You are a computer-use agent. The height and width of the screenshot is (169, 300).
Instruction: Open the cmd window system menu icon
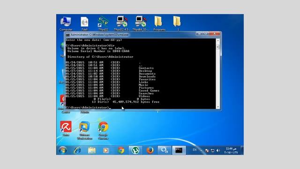pos(67,35)
